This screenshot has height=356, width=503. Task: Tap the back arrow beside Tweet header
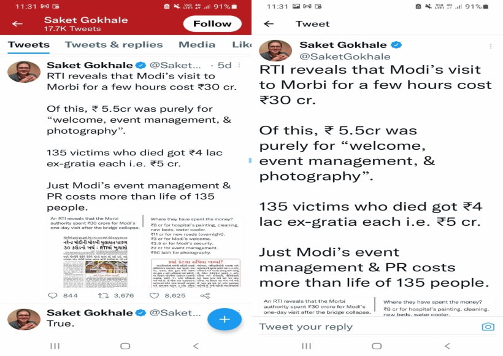click(x=269, y=24)
